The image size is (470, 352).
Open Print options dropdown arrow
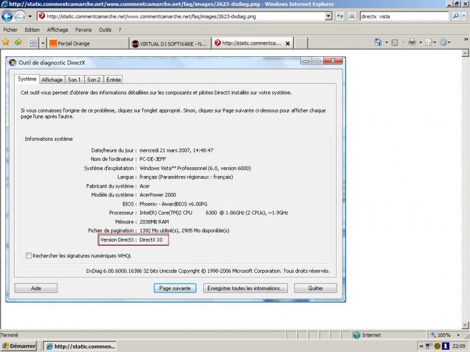[x=420, y=42]
